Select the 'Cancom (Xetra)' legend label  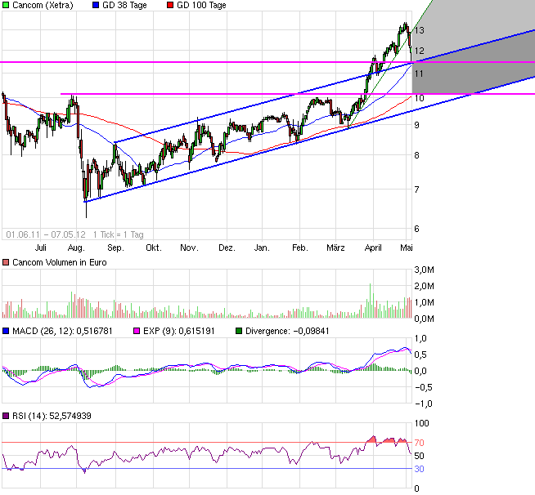pos(43,6)
